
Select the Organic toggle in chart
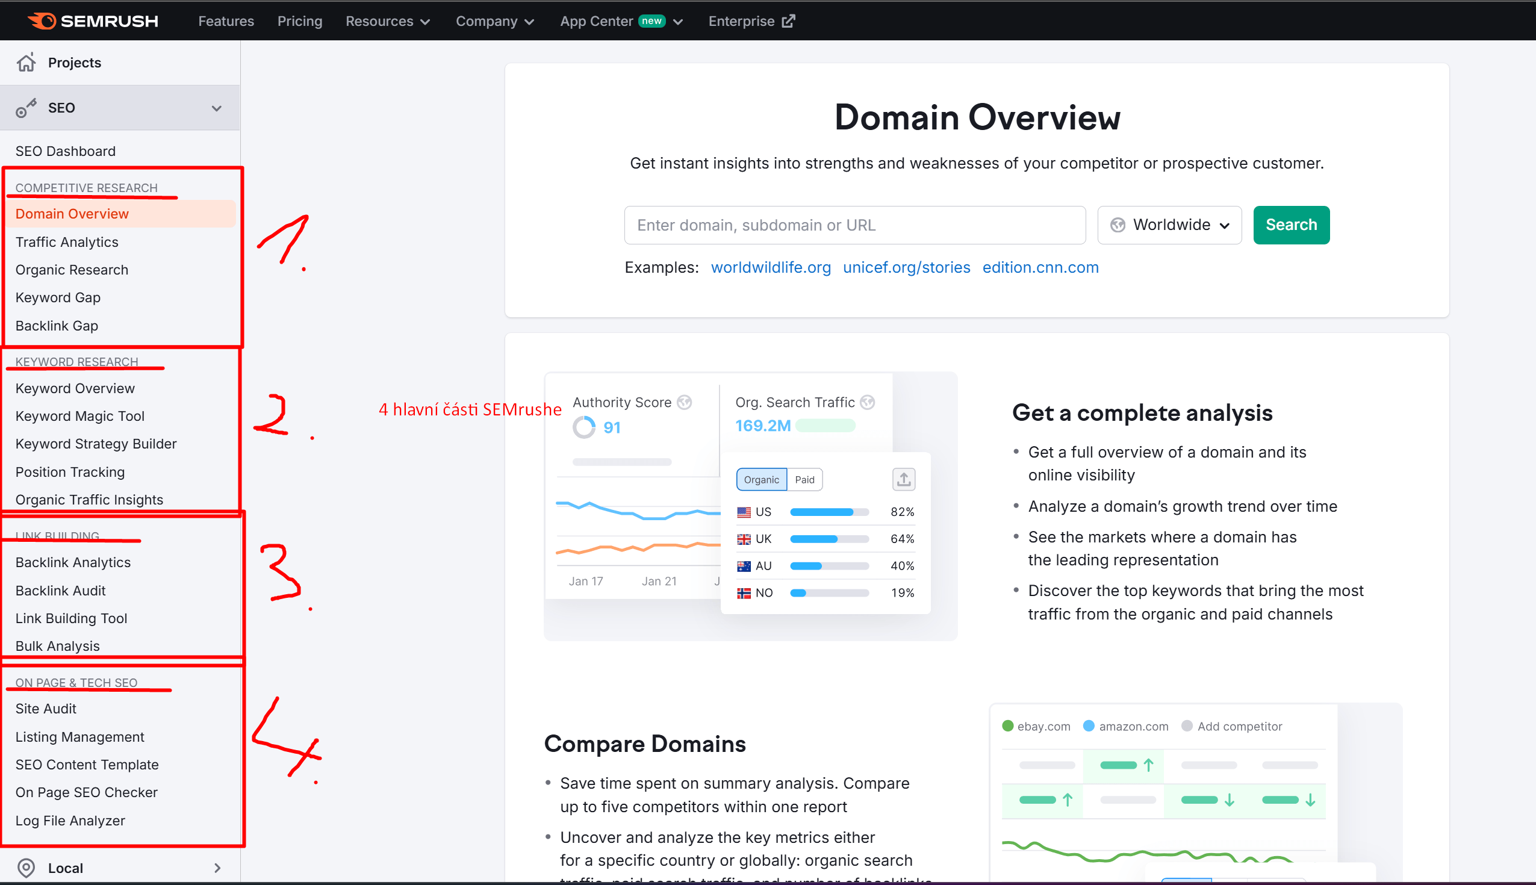coord(761,480)
